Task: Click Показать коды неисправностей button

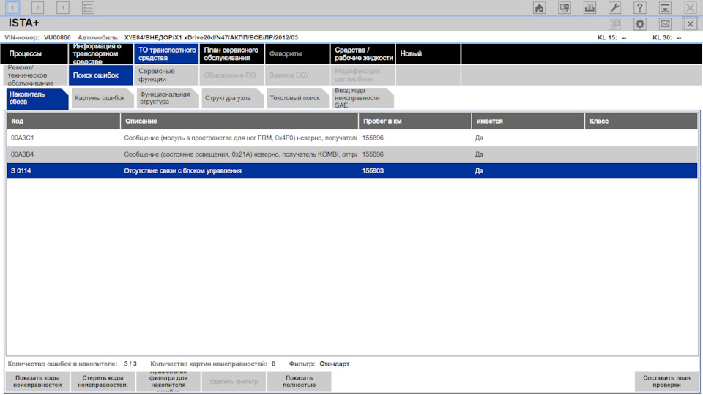Action: point(37,382)
